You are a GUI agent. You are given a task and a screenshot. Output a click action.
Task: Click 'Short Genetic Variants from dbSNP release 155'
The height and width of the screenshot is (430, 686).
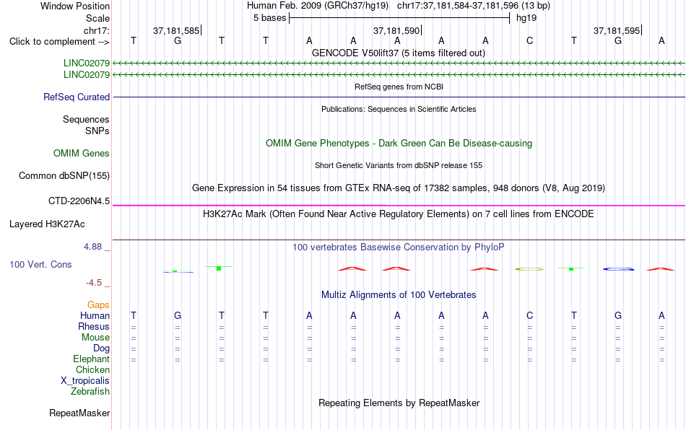click(x=399, y=165)
